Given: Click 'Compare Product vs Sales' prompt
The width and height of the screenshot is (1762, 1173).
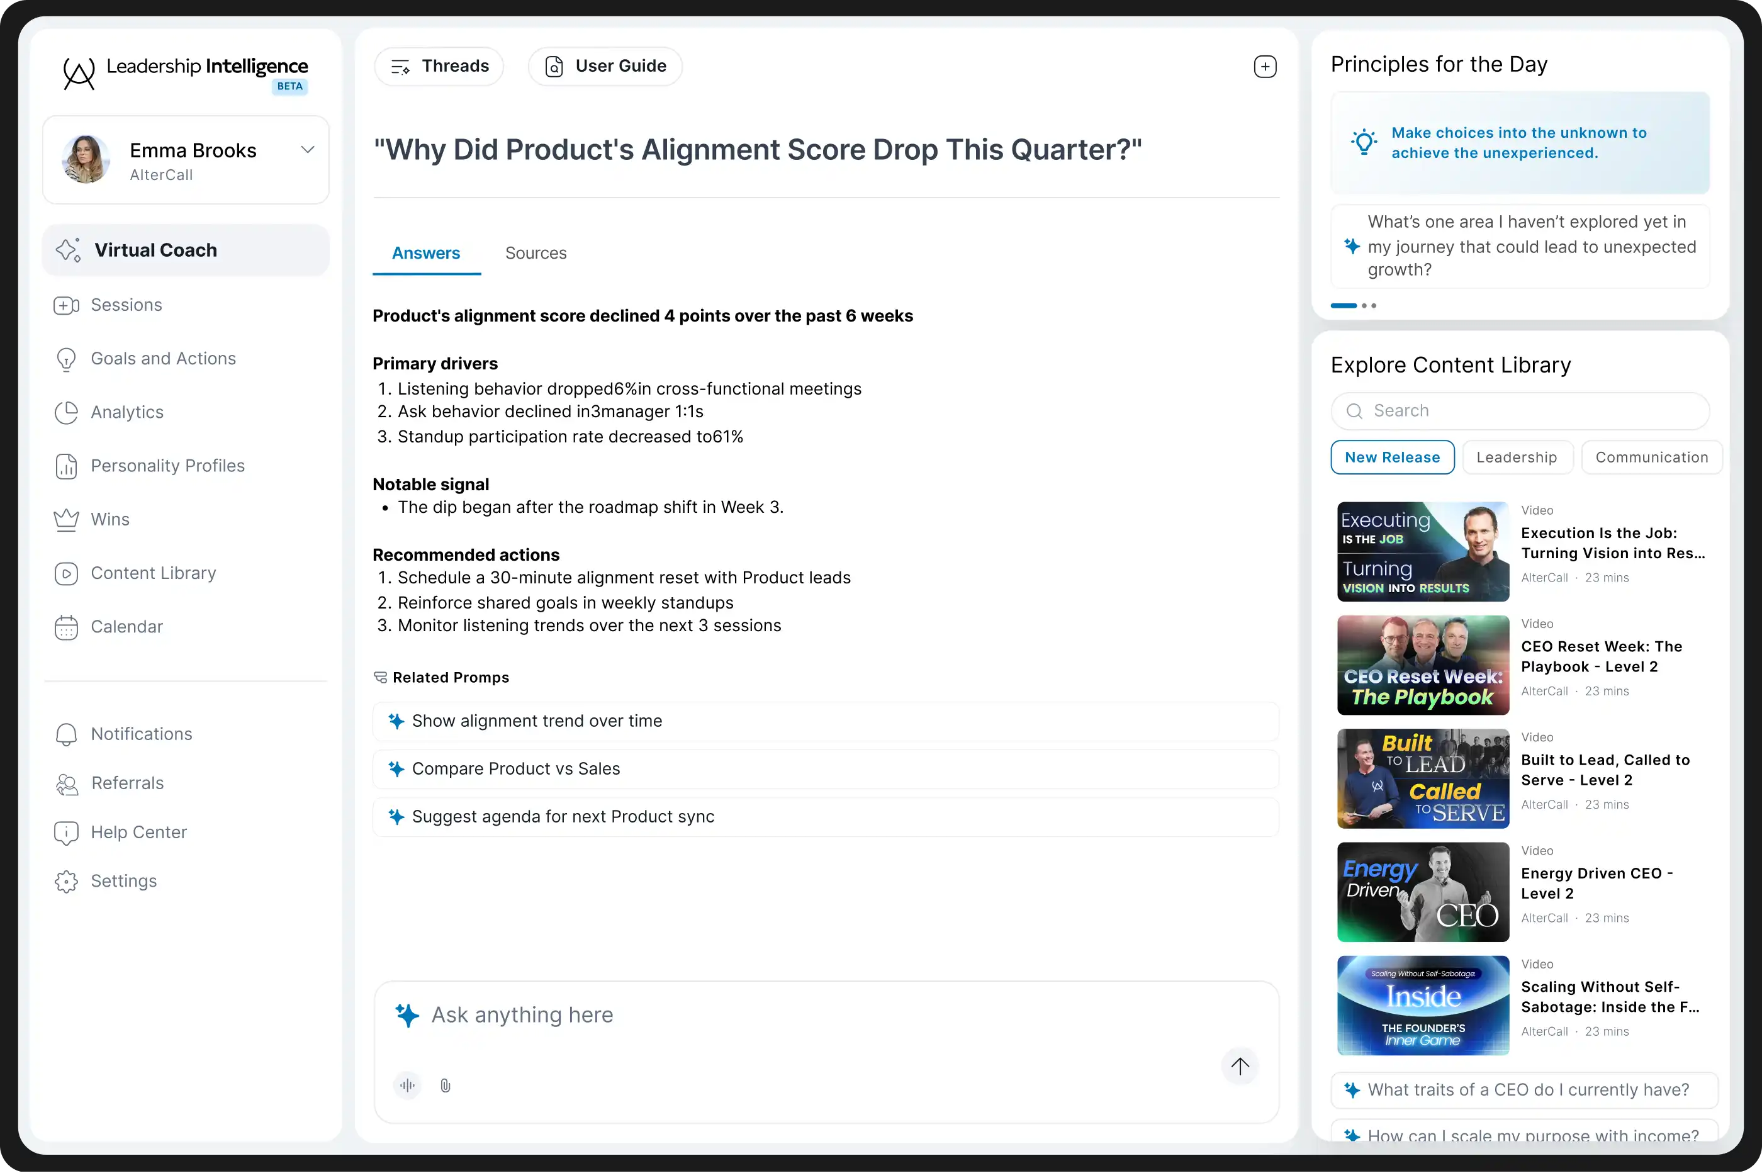Looking at the screenshot, I should (515, 768).
